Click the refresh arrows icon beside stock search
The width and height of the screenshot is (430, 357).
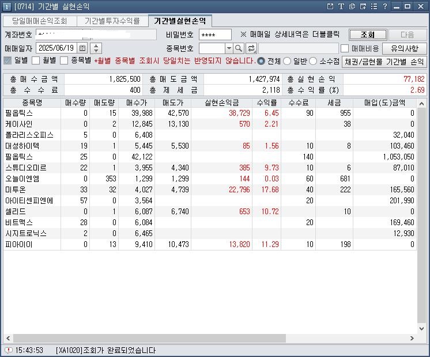point(251,48)
